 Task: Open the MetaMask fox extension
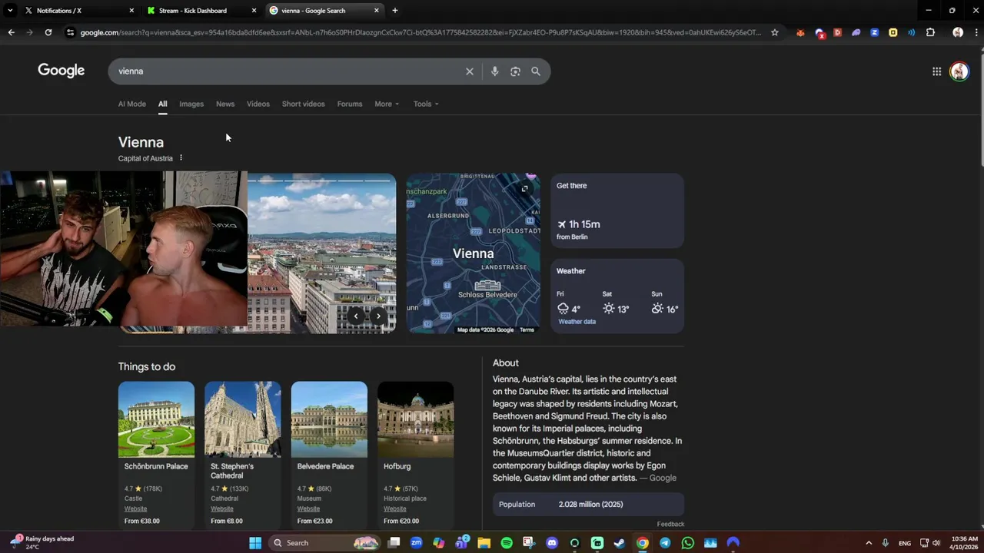click(x=800, y=32)
